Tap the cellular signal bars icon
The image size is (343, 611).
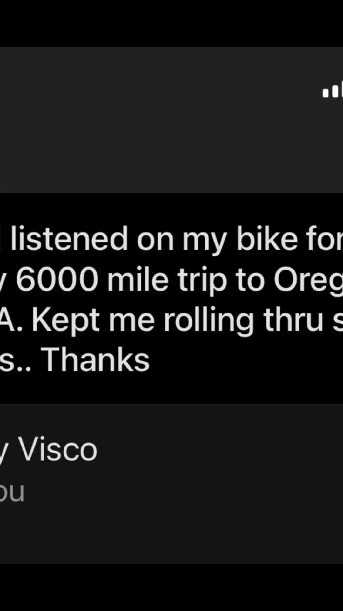point(333,89)
